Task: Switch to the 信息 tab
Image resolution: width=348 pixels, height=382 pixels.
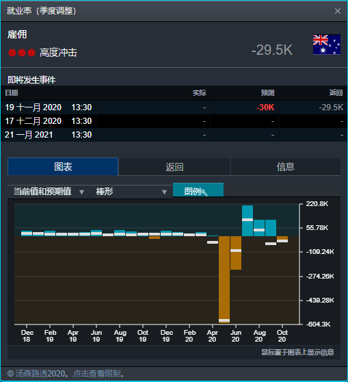Action: (x=286, y=167)
